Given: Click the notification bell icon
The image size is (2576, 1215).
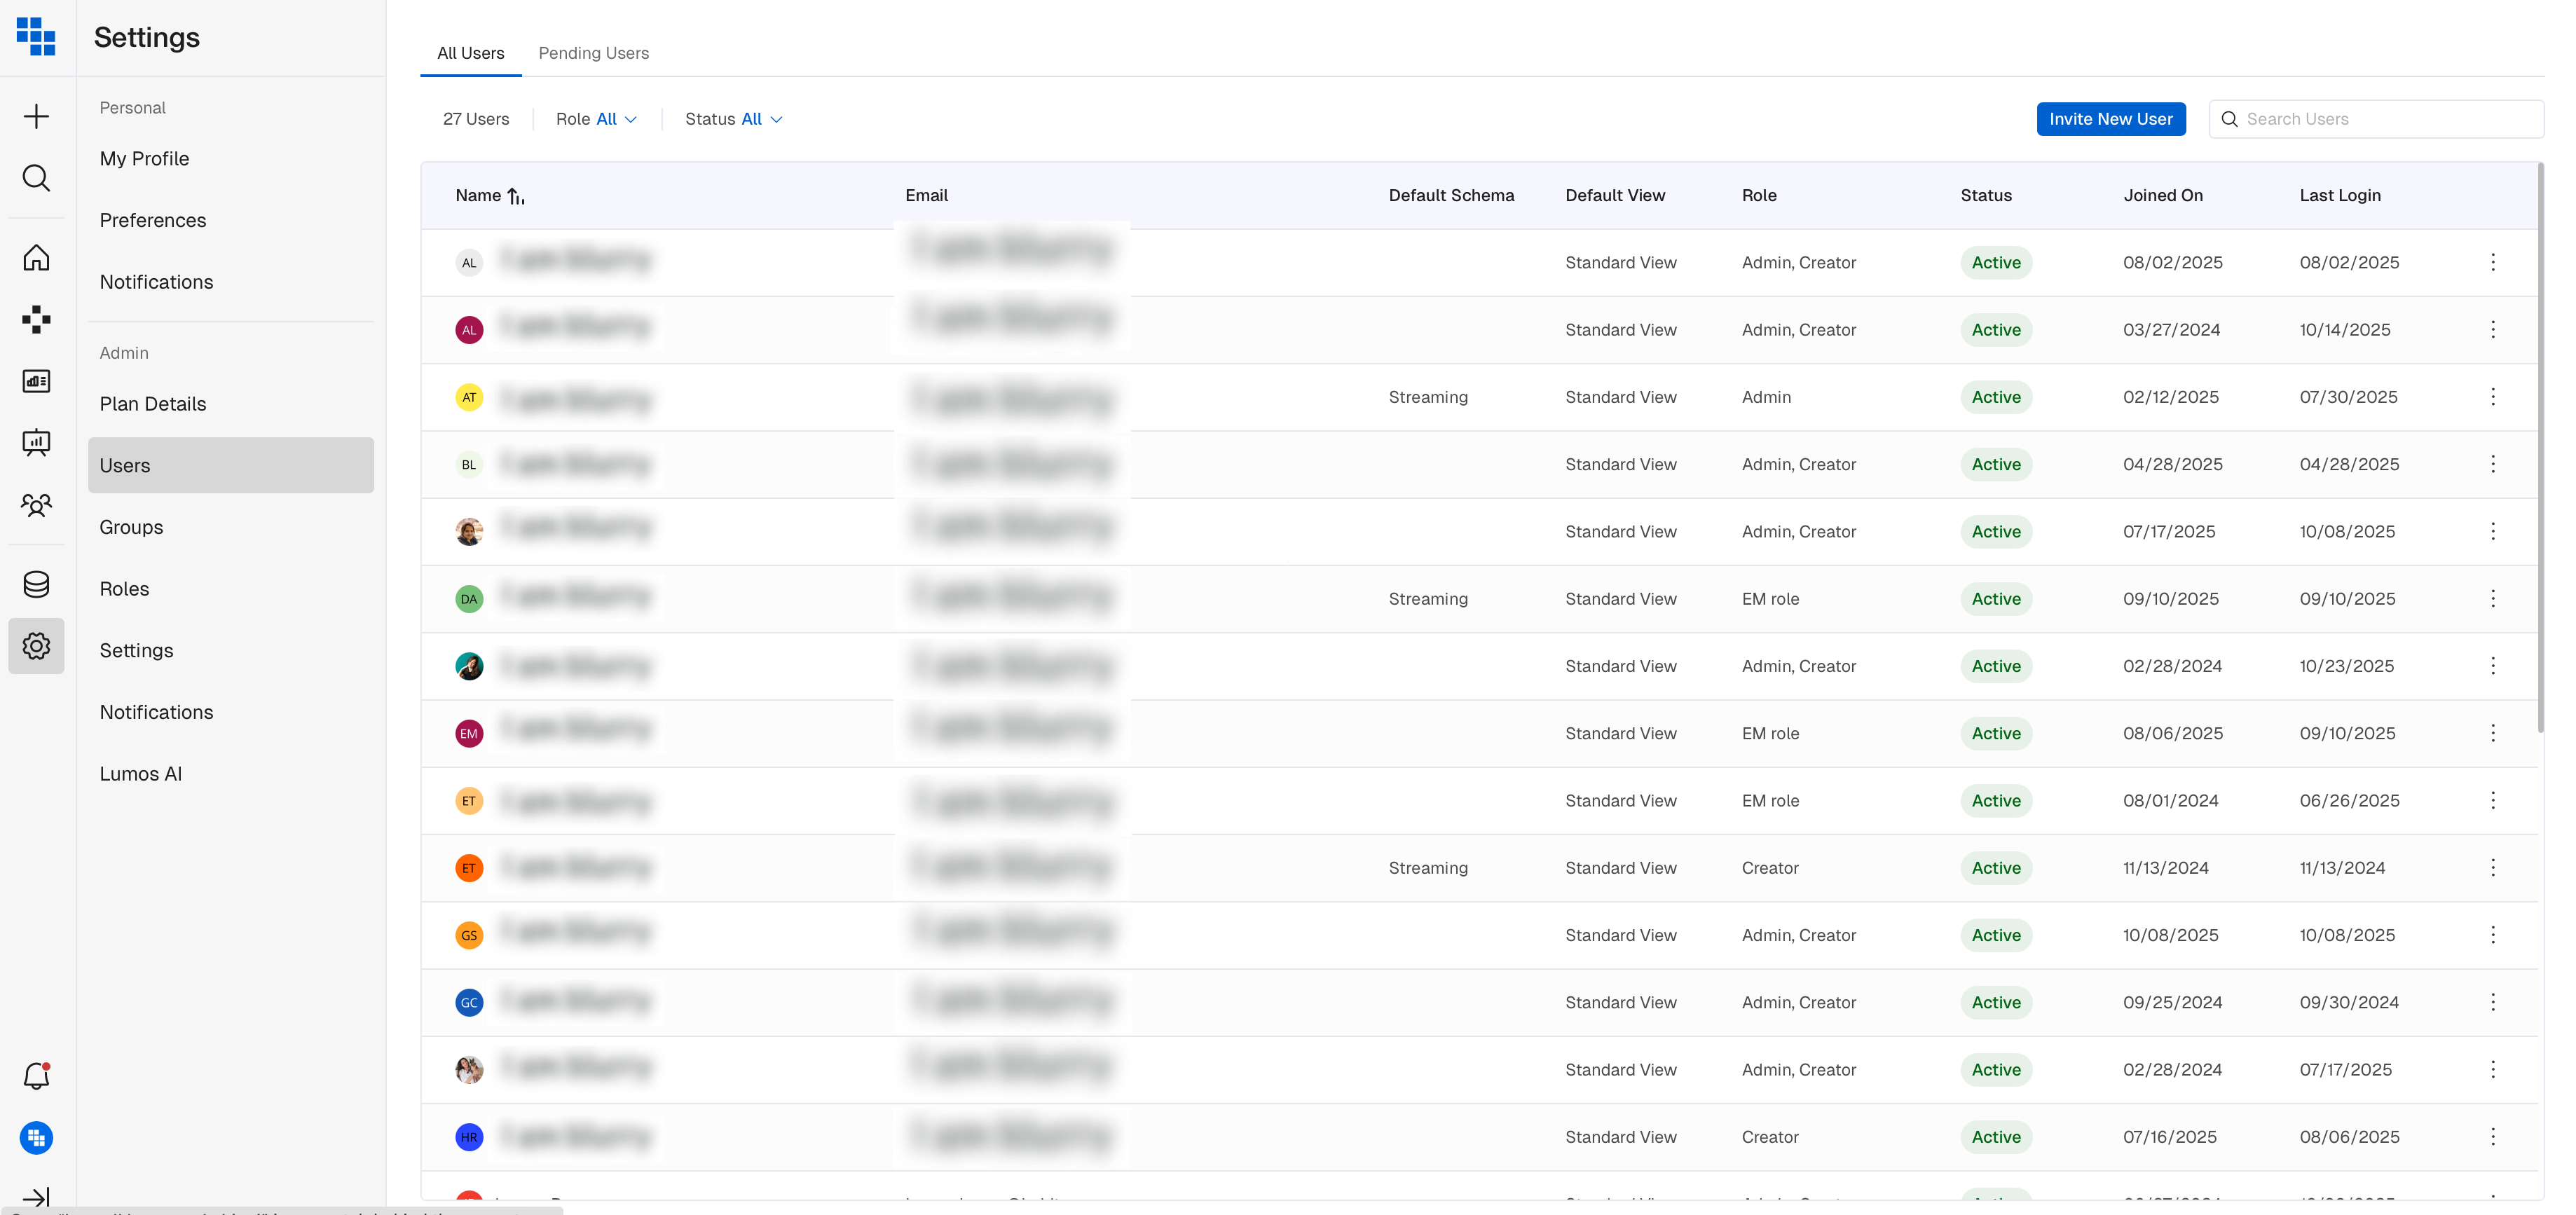Looking at the screenshot, I should pos(36,1076).
